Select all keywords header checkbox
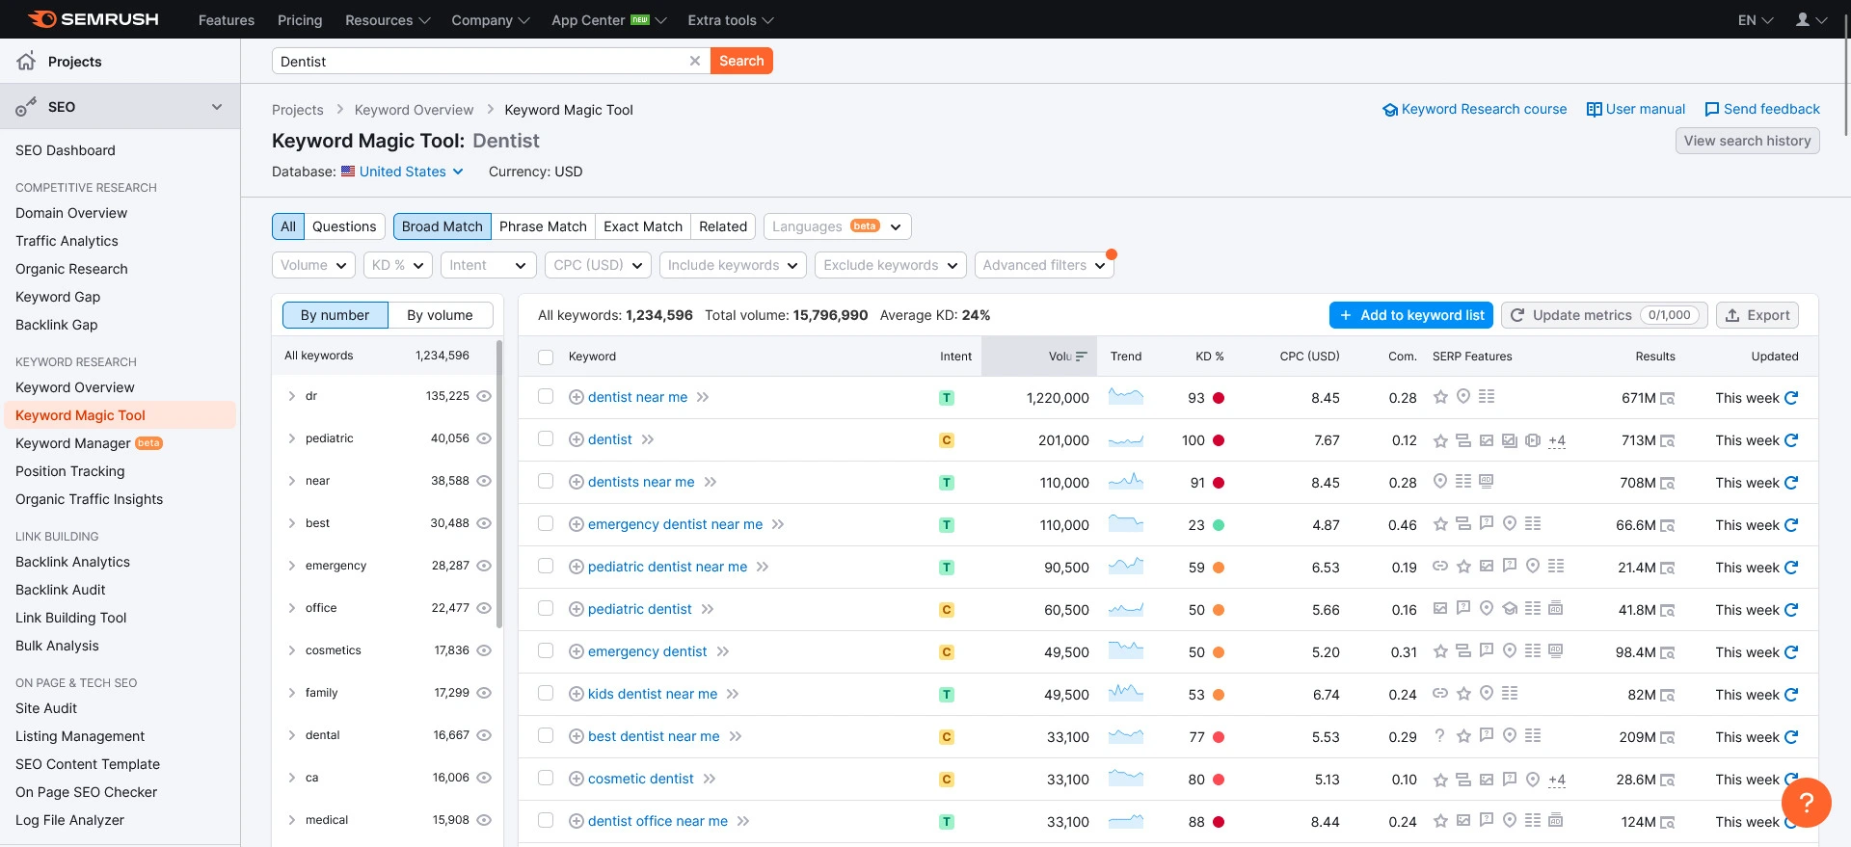1851x847 pixels. 546,357
